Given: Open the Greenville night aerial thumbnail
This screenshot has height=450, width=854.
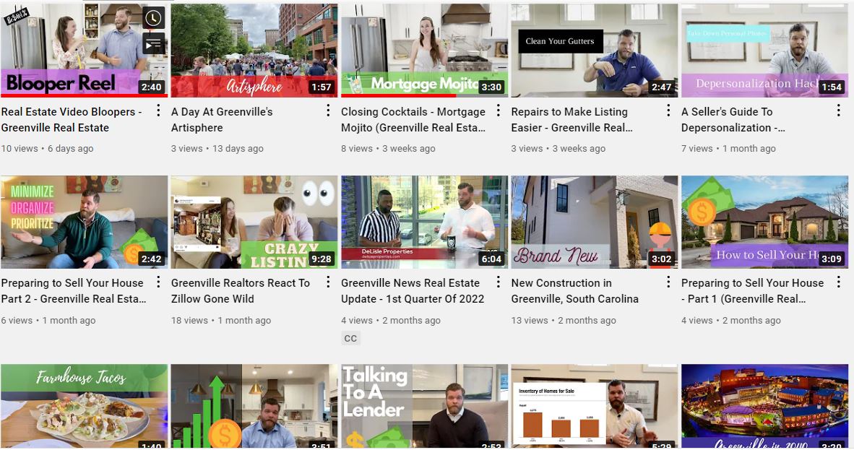Looking at the screenshot, I should coord(764,407).
